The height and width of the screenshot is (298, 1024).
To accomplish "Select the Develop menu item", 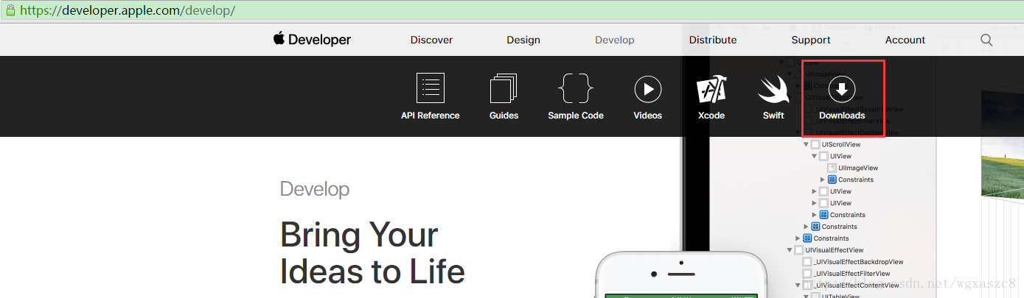I will [615, 40].
